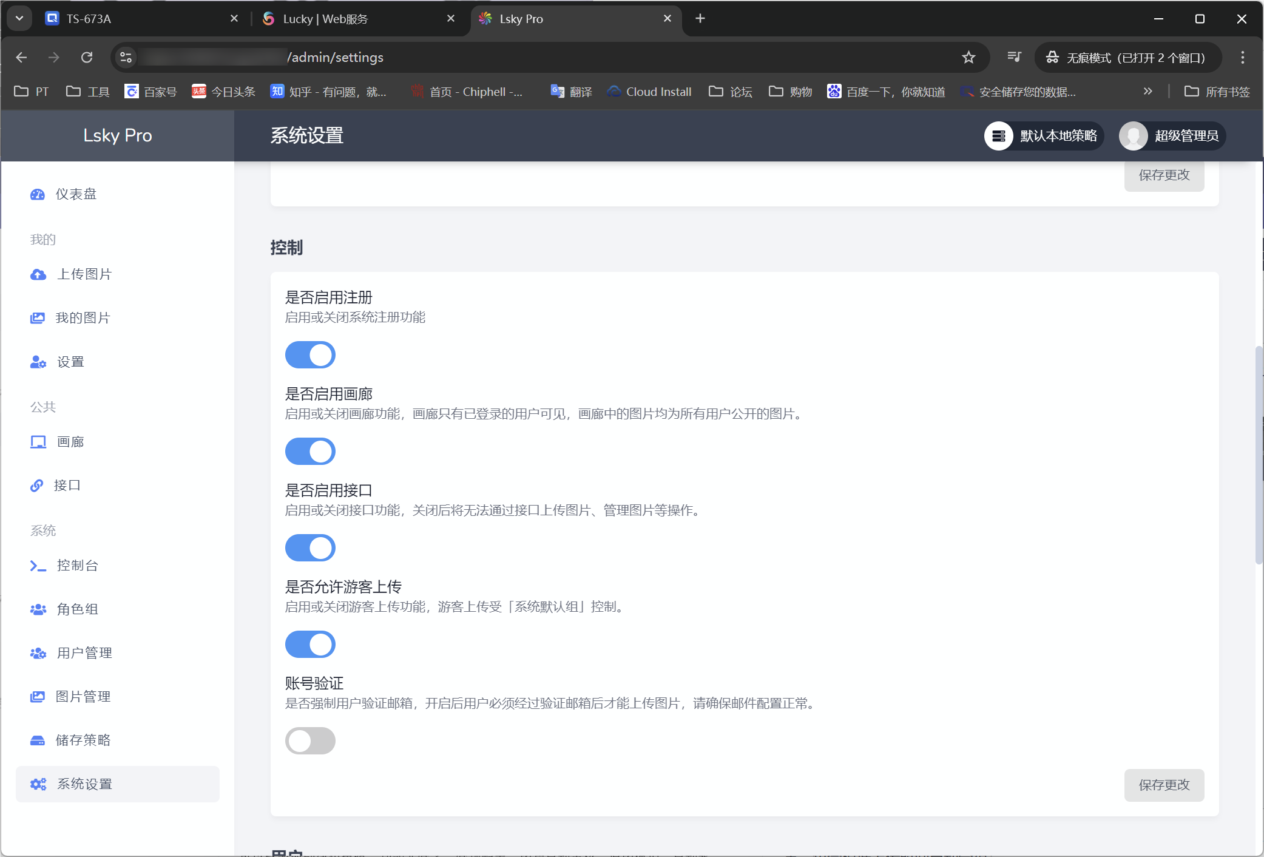Image resolution: width=1264 pixels, height=857 pixels.
Task: Open Chrome's three-dot menu
Action: (1243, 58)
